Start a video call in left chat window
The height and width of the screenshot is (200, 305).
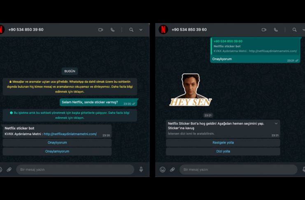(x=100, y=30)
